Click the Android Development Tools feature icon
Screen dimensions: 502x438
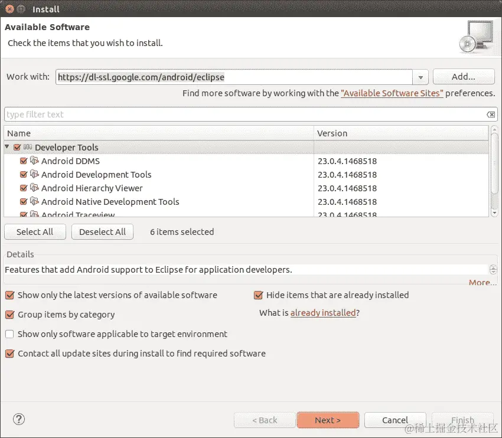pyautogui.click(x=34, y=174)
